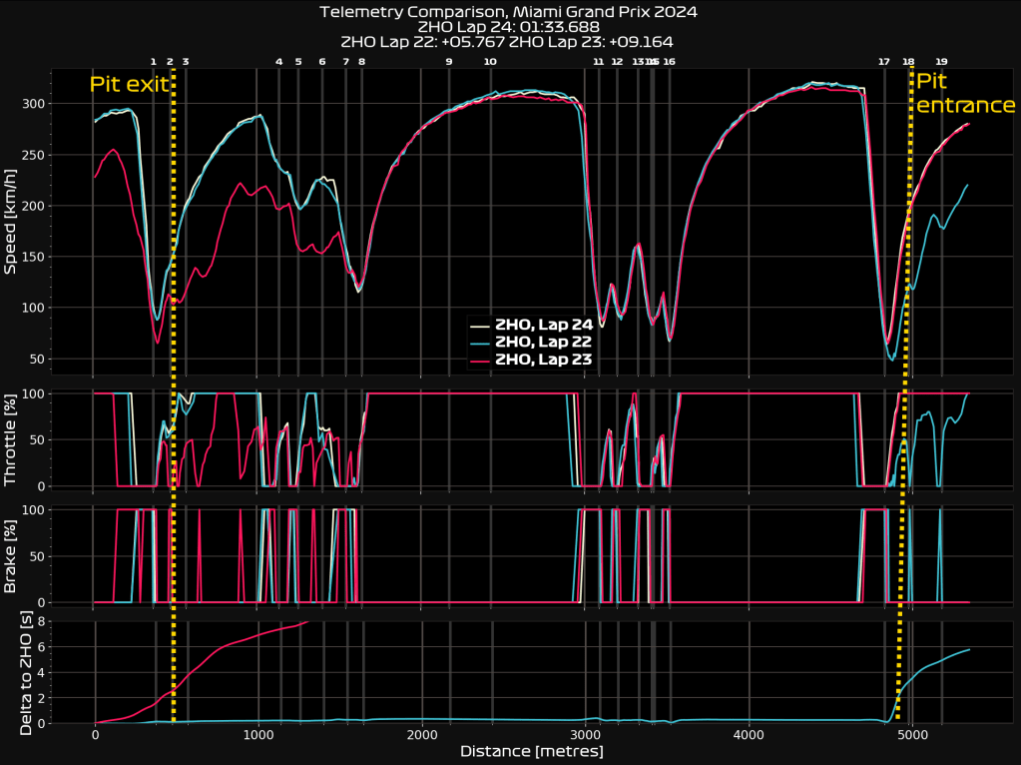Select the Brake [%] axis label

(x=12, y=555)
